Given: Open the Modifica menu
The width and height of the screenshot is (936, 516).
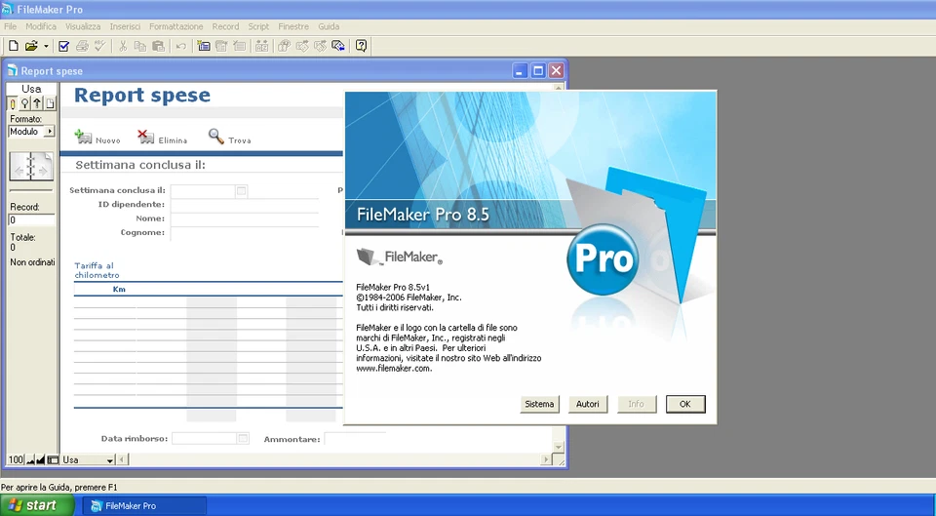Looking at the screenshot, I should [41, 26].
